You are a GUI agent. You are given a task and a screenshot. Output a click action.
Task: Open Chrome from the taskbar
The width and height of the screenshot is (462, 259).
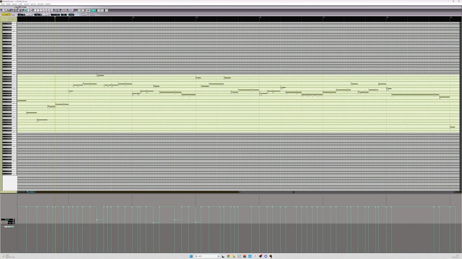click(228, 256)
